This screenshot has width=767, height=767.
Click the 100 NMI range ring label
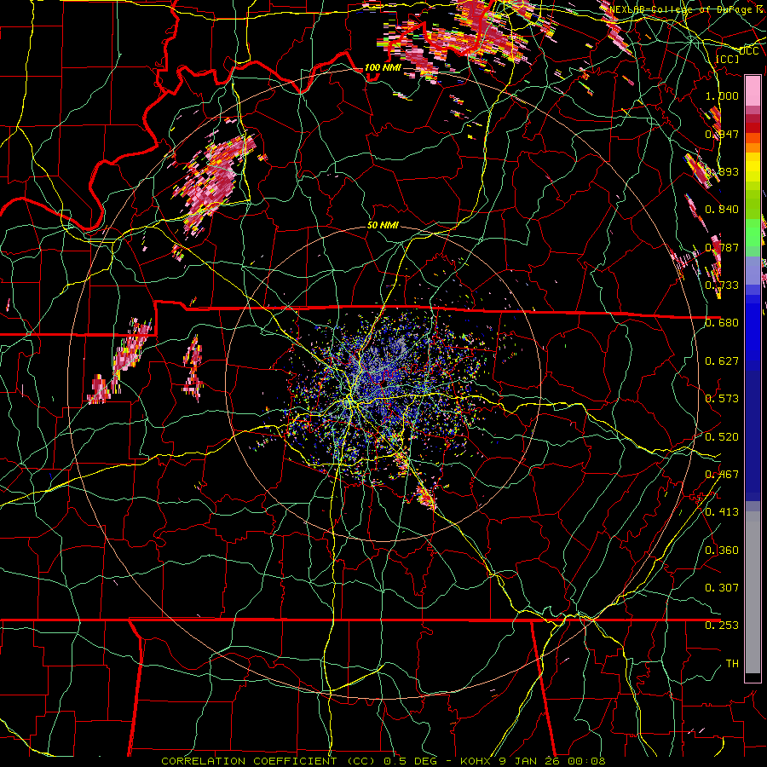coord(383,67)
